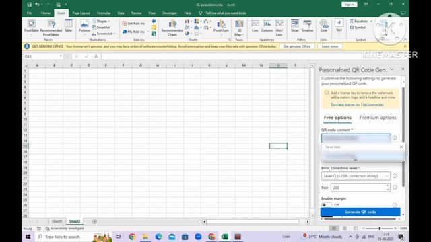Switch to the Home tab
This screenshot has width=431, height=242.
point(46,13)
